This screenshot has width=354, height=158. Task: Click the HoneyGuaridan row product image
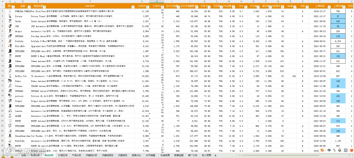tap(10, 136)
